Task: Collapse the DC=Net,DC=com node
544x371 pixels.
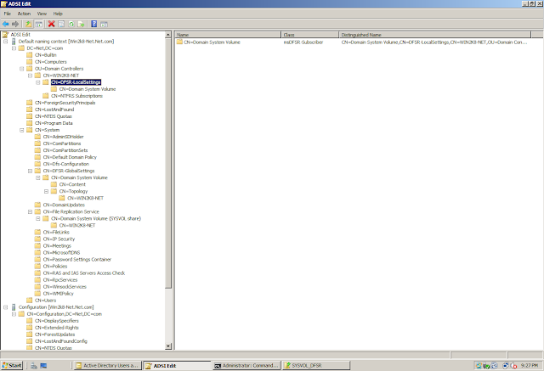Action: (14, 48)
